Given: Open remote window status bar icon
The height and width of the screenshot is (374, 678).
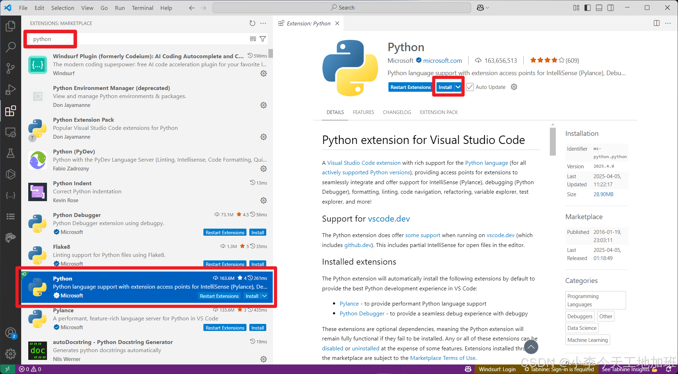Looking at the screenshot, I should point(7,369).
